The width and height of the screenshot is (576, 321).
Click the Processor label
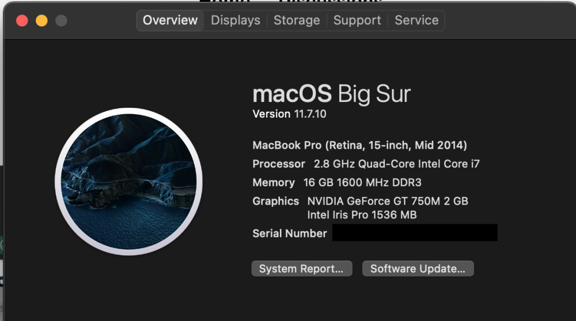pyautogui.click(x=279, y=164)
